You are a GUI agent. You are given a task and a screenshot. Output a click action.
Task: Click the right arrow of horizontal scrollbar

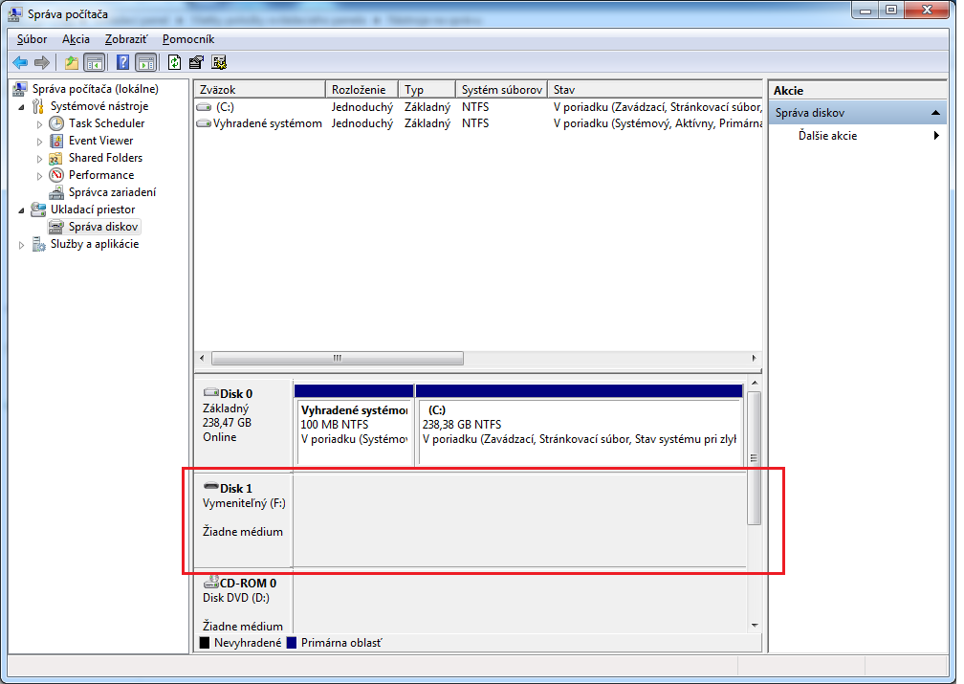pyautogui.click(x=755, y=358)
